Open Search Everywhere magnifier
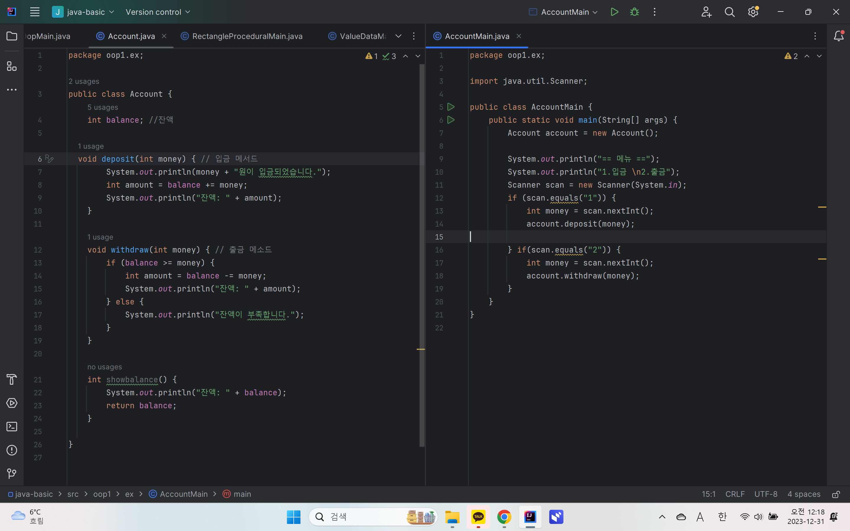Viewport: 850px width, 531px height. pos(730,12)
